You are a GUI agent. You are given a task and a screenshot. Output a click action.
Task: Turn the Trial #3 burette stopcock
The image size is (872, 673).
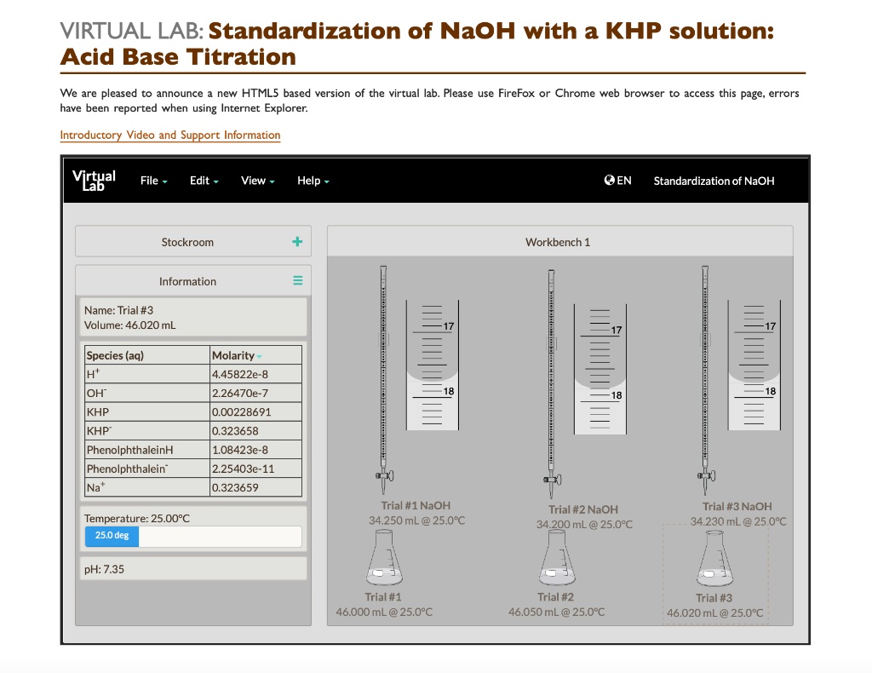pos(705,475)
